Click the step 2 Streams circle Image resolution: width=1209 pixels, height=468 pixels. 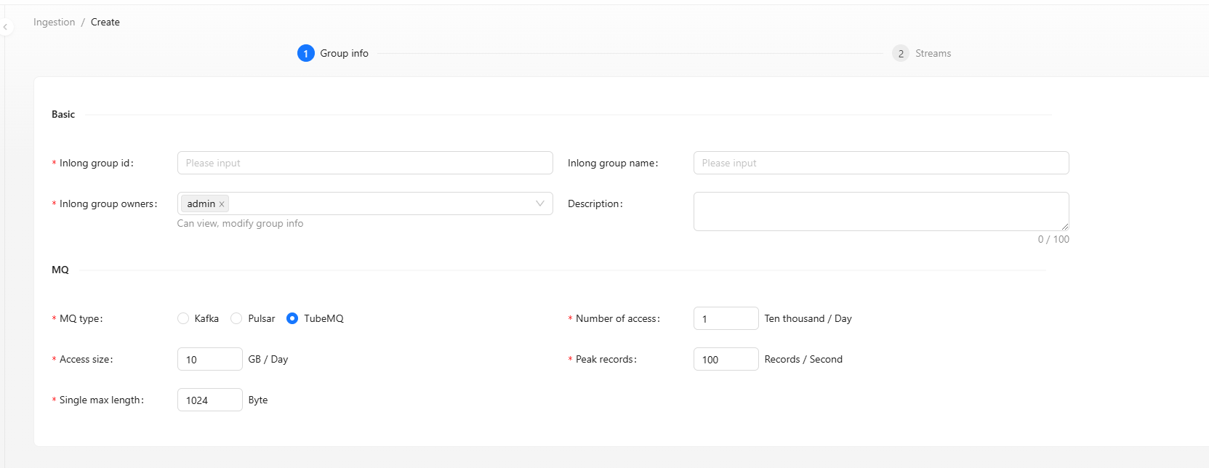(901, 53)
